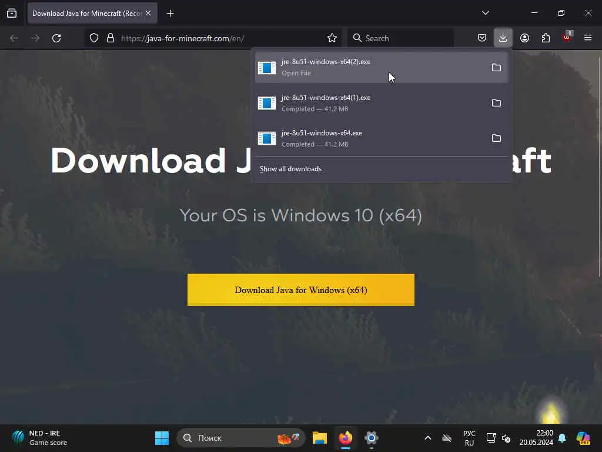Viewport: 602px width, 452px height.
Task: Open uBlock Origin extension icon
Action: coord(567,37)
